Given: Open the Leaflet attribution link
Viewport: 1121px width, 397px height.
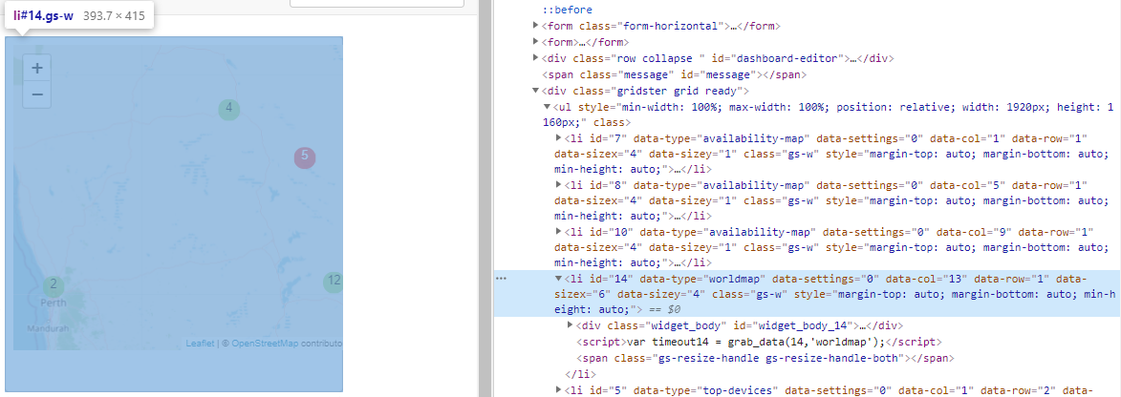Looking at the screenshot, I should point(200,344).
